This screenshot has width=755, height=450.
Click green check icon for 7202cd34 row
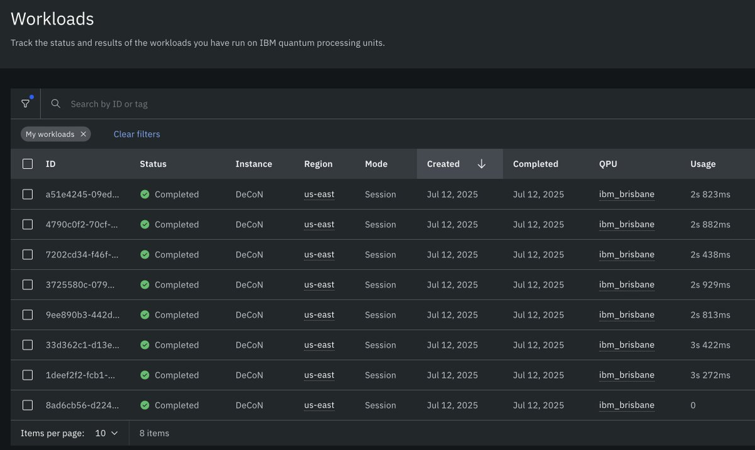(145, 255)
